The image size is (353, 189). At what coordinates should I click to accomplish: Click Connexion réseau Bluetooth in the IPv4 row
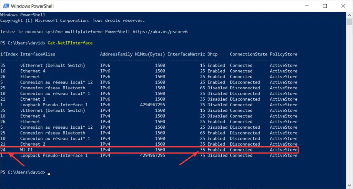[53, 133]
